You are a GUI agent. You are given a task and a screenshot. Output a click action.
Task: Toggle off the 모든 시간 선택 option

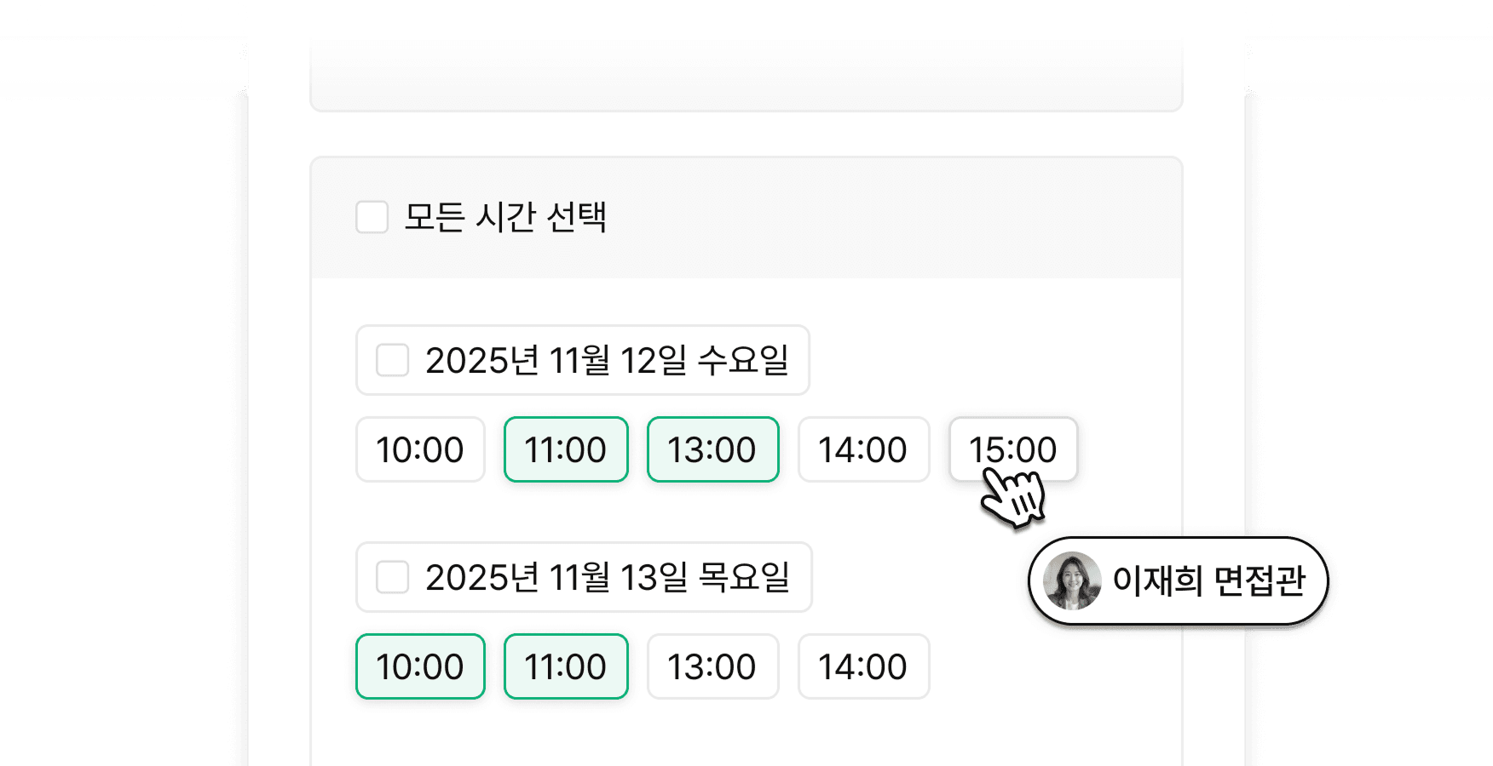(x=371, y=218)
